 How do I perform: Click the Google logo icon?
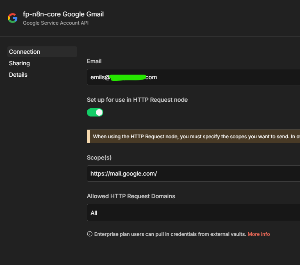pyautogui.click(x=13, y=18)
